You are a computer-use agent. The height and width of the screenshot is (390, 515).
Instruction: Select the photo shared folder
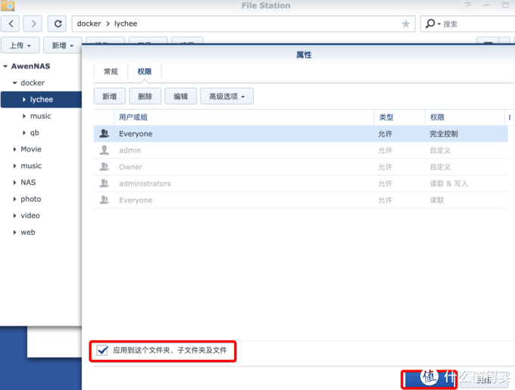click(x=31, y=199)
